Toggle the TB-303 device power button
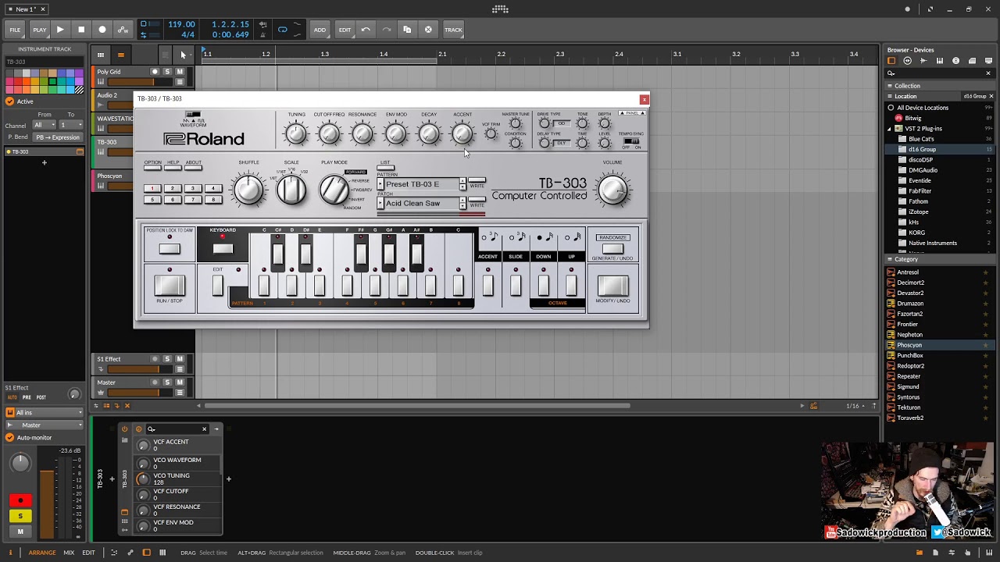This screenshot has height=562, width=1000. coord(124,429)
